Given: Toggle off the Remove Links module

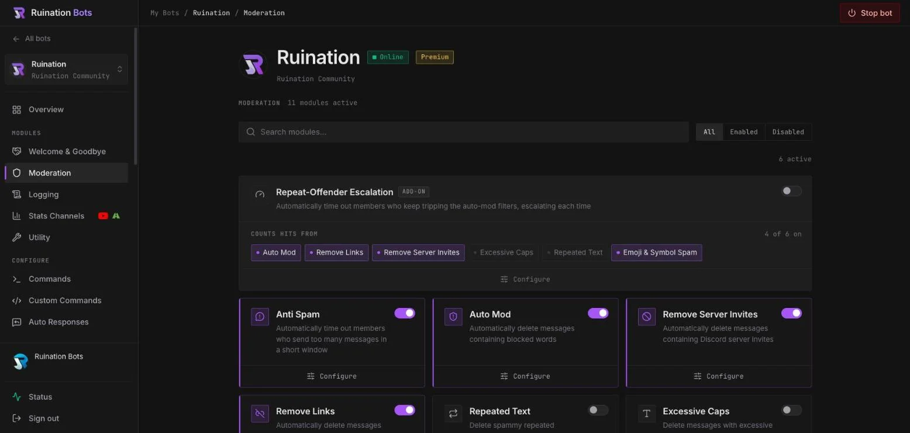Looking at the screenshot, I should [405, 410].
